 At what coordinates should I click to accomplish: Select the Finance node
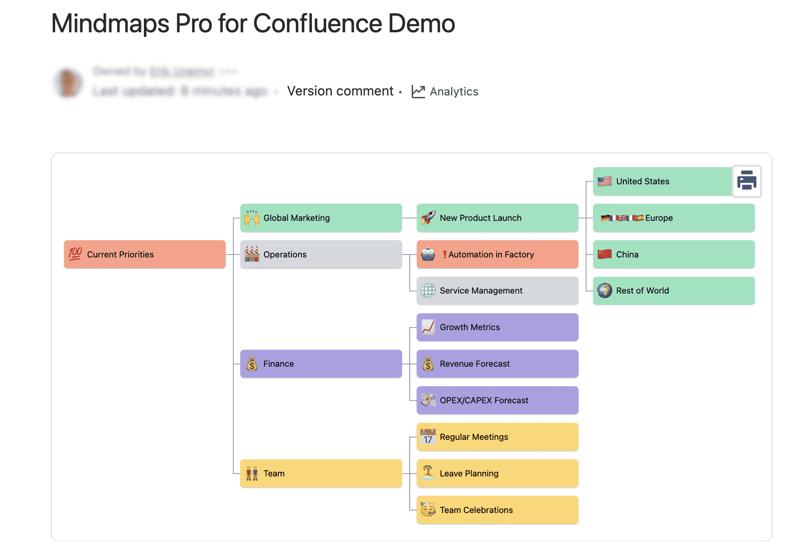(x=321, y=364)
